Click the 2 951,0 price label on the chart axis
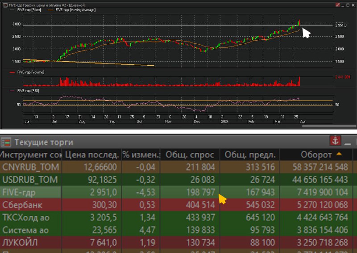Screen dimensions: 357x253 click(341, 25)
